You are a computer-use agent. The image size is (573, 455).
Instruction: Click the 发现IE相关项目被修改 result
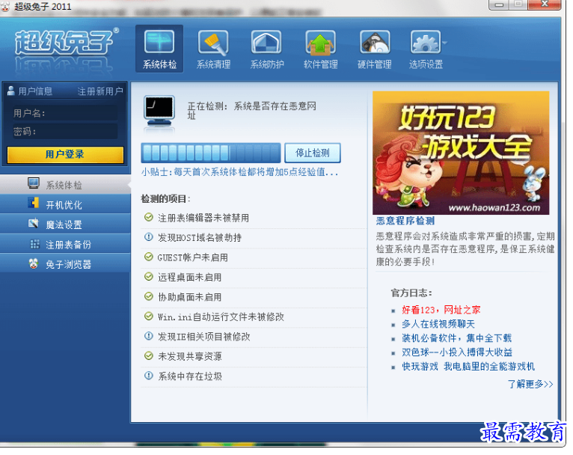point(204,337)
